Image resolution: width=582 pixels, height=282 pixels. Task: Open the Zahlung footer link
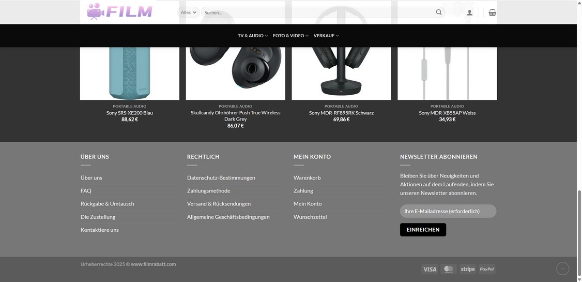(303, 190)
